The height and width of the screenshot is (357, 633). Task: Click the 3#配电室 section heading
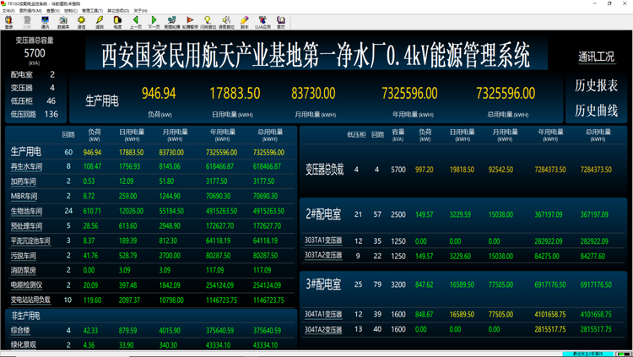pyautogui.click(x=323, y=284)
